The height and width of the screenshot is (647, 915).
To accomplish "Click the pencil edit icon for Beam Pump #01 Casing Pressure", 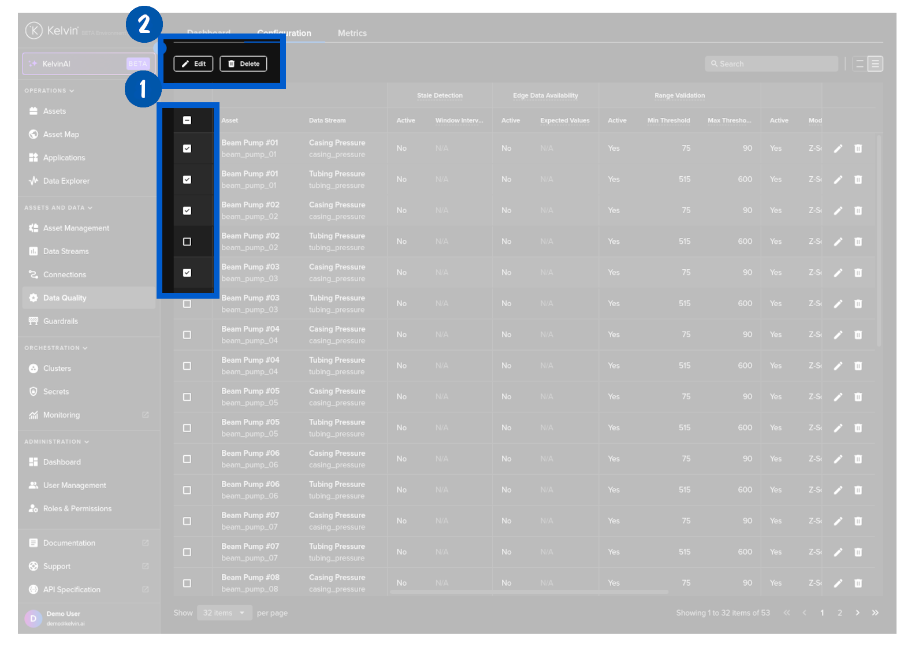I will click(x=838, y=148).
